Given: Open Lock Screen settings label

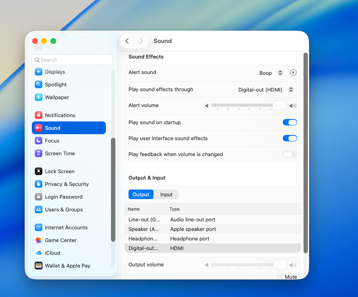Looking at the screenshot, I should (60, 171).
